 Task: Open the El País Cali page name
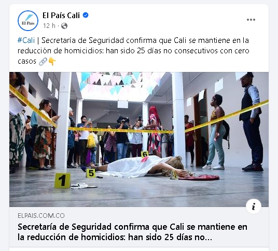point(61,16)
